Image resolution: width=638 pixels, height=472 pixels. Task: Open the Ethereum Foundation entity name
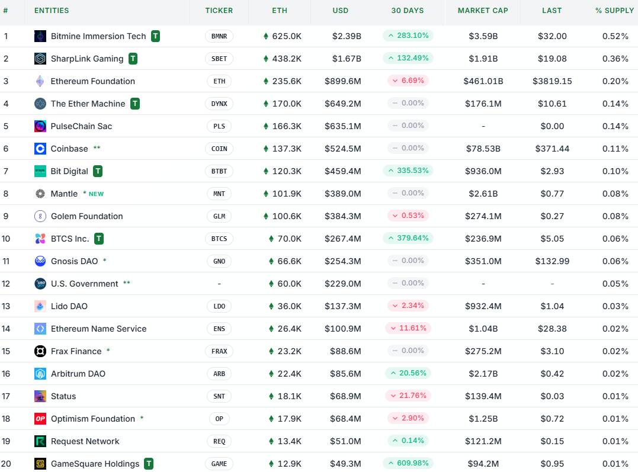coord(93,81)
